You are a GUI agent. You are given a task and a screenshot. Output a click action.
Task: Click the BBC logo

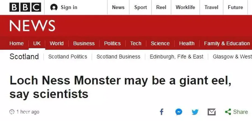(x=25, y=7)
